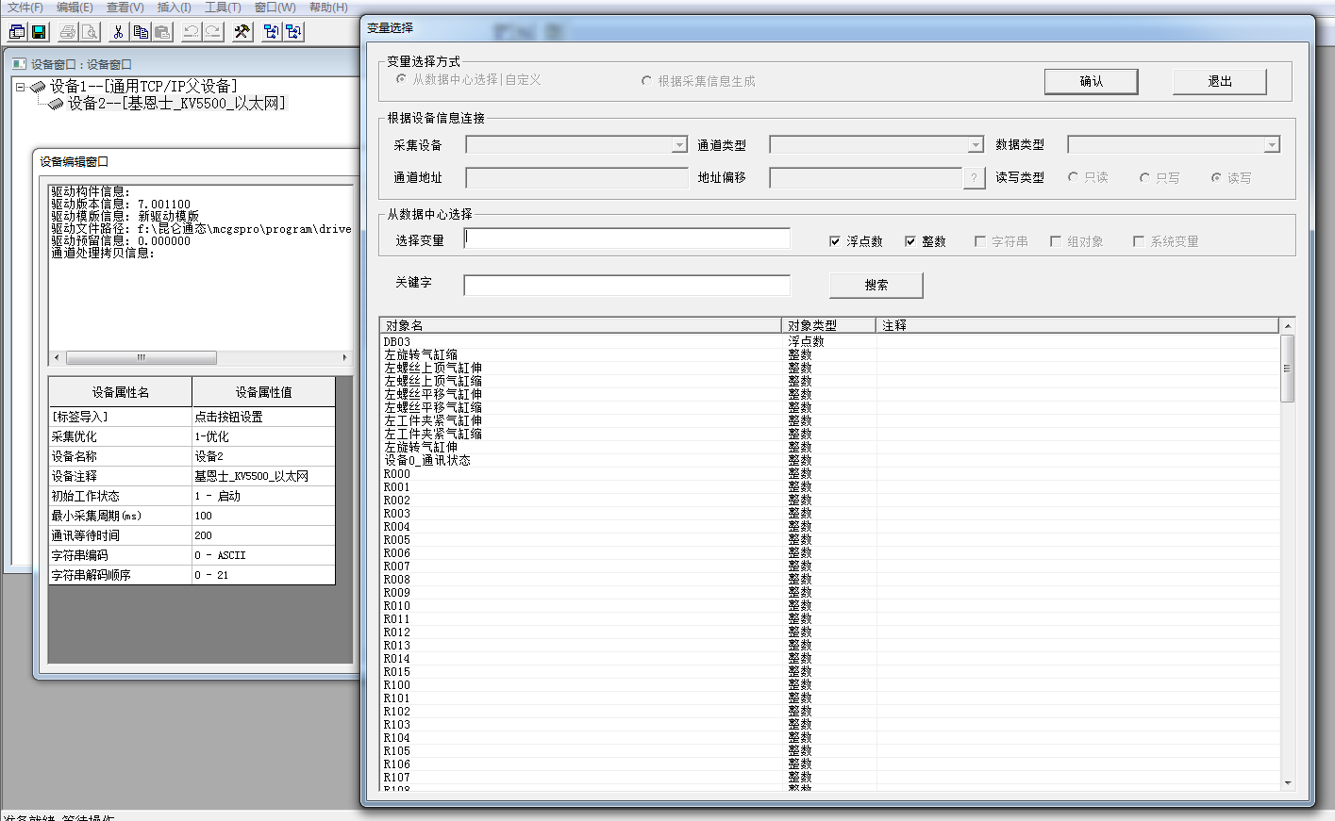Click the Copy icon in toolbar
This screenshot has width=1335, height=821.
click(141, 32)
